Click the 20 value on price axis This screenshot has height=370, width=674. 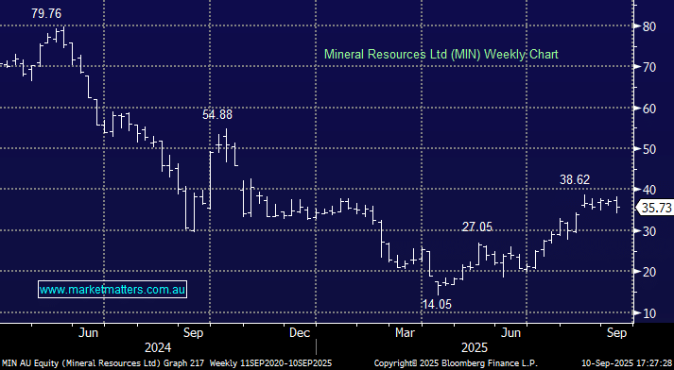tap(649, 272)
